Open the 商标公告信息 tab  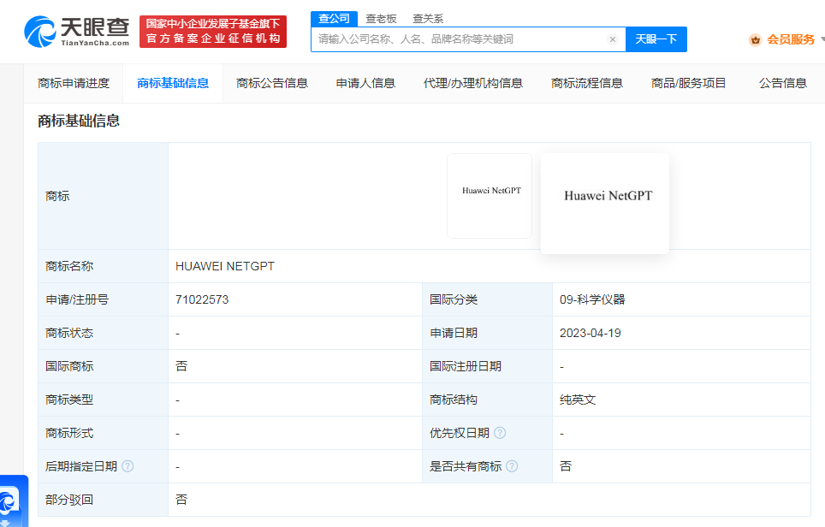point(272,83)
